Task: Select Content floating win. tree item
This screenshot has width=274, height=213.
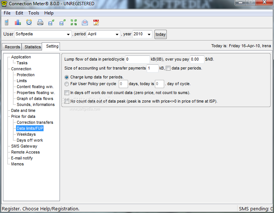Action: (35, 87)
